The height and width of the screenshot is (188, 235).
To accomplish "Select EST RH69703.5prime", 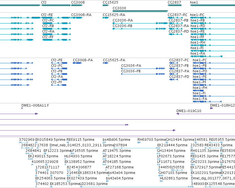I will point(152,140).
